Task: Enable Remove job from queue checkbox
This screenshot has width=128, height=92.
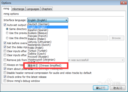Action: (5, 60)
